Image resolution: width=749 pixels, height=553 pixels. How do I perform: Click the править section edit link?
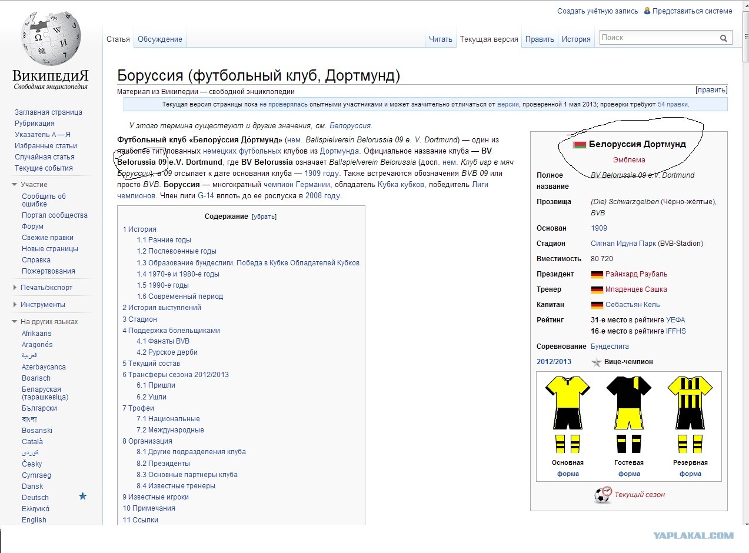pyautogui.click(x=711, y=90)
